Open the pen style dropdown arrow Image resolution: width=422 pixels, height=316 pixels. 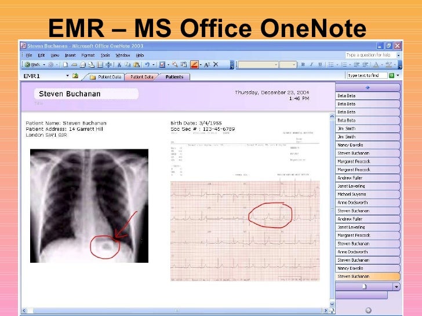click(201, 65)
